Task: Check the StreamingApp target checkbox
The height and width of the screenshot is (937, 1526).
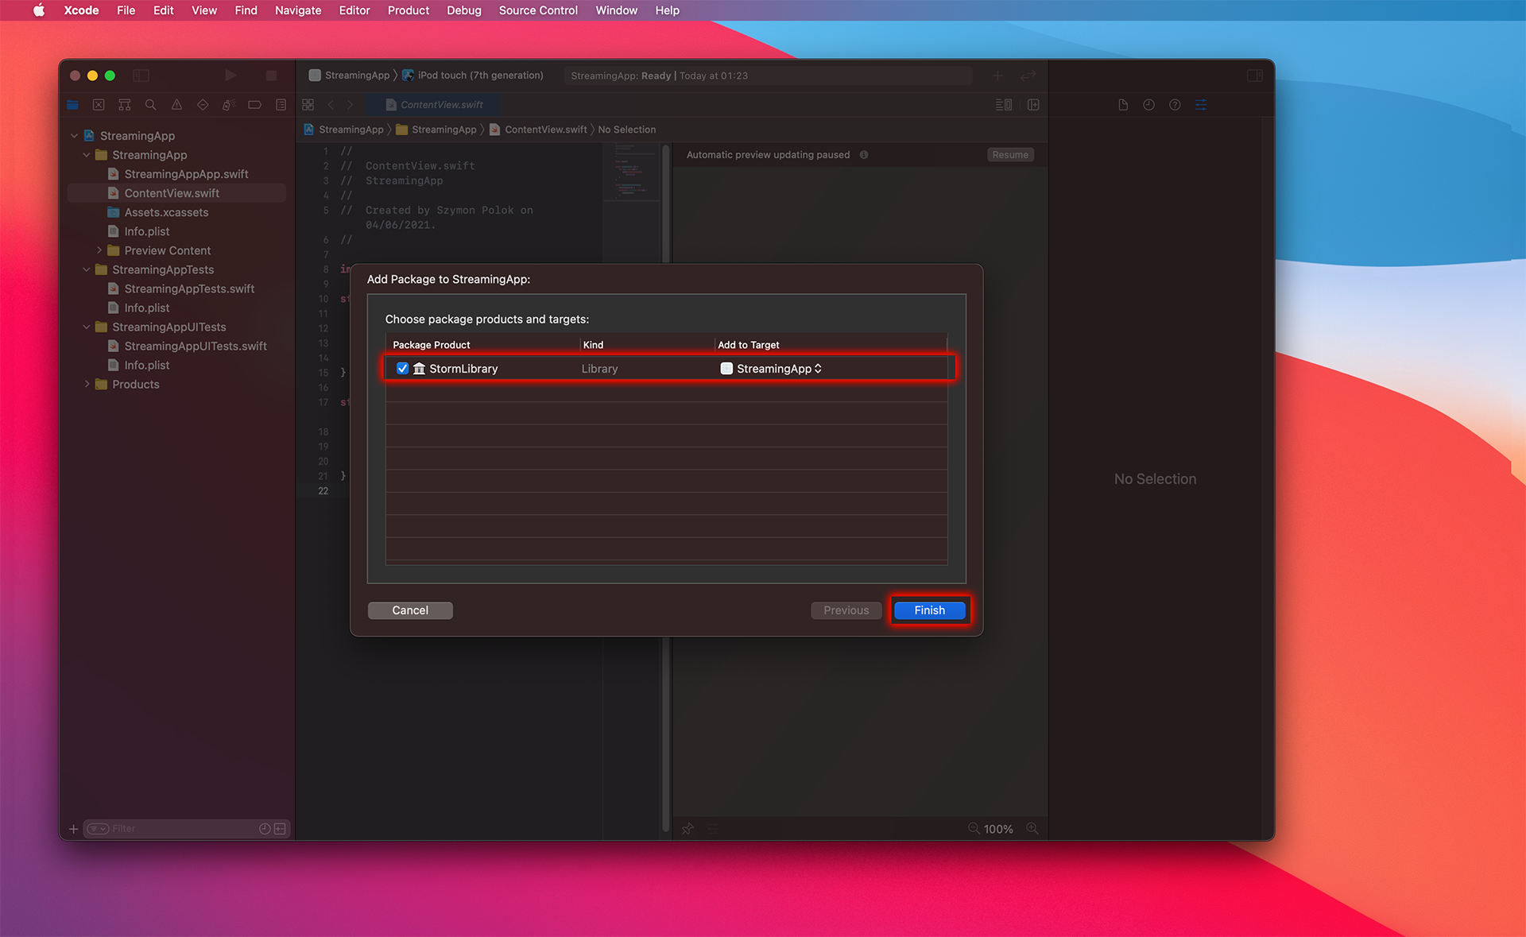Action: (x=726, y=369)
